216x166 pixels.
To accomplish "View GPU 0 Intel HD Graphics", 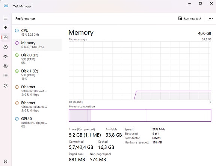I will (x=37, y=122).
